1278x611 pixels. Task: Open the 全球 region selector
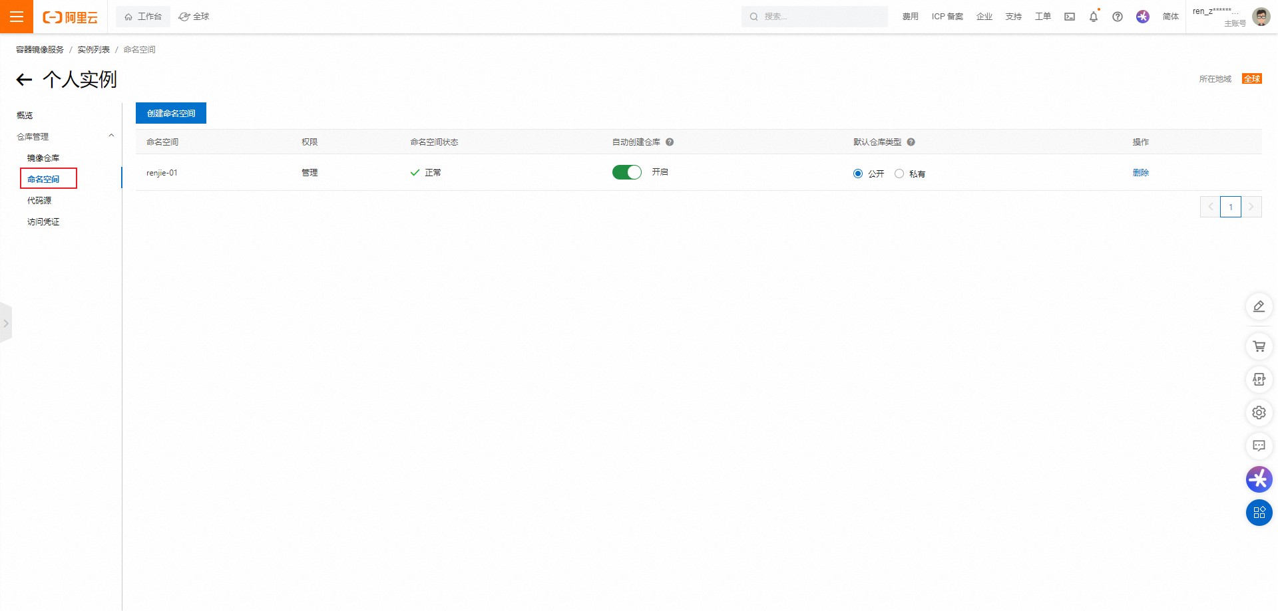coord(194,17)
